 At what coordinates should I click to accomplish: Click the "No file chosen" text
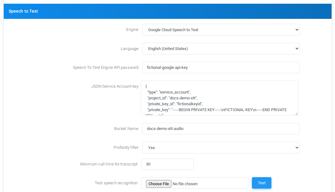(x=185, y=184)
